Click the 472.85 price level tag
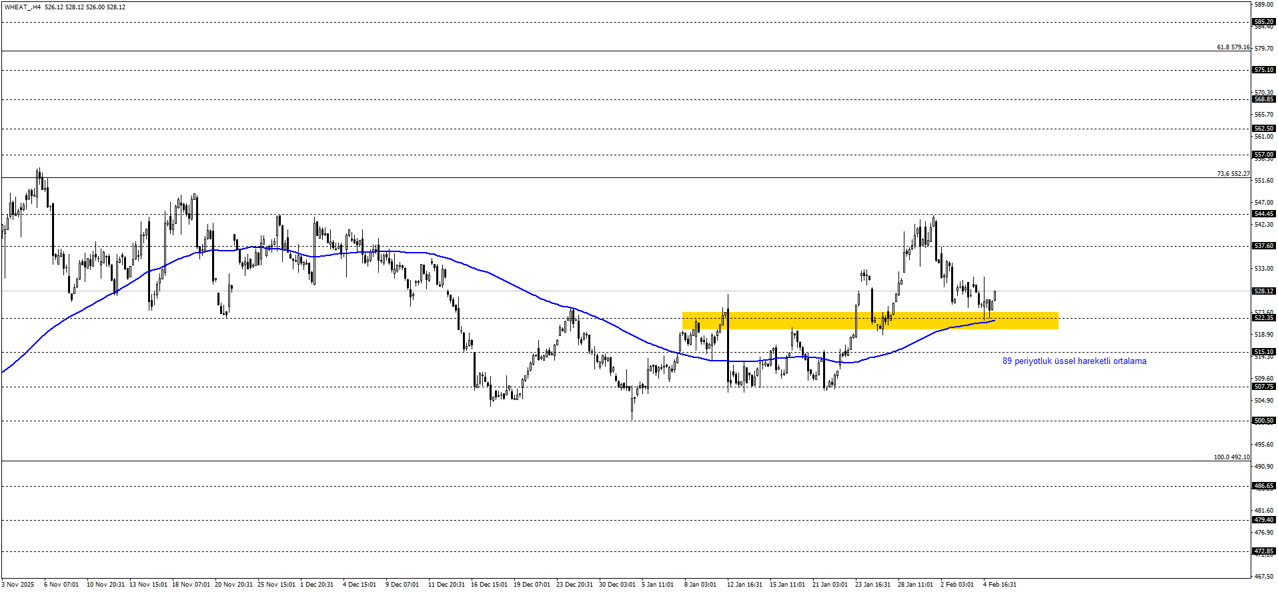The height and width of the screenshot is (592, 1278). tap(1264, 551)
